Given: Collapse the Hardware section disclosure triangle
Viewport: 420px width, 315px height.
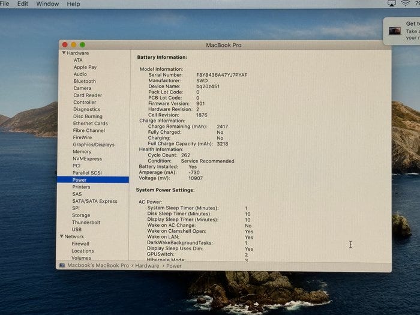Looking at the screenshot, I should tap(64, 53).
